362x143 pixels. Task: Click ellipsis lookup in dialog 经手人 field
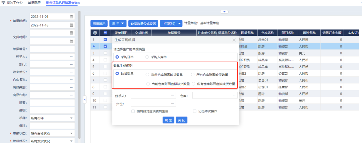pos(173,95)
